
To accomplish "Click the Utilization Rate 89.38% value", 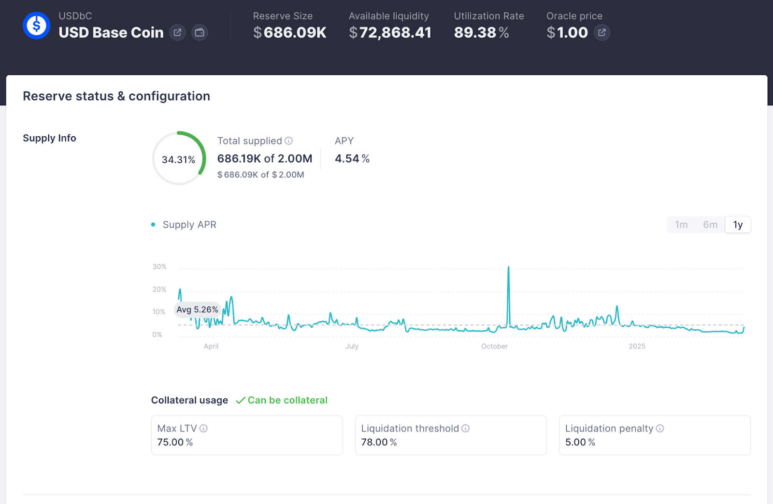I will coord(481,32).
